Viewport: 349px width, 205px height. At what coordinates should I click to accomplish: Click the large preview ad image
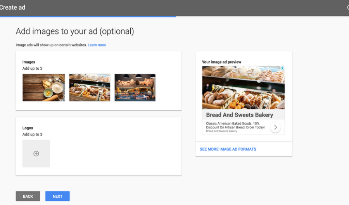pyautogui.click(x=243, y=87)
